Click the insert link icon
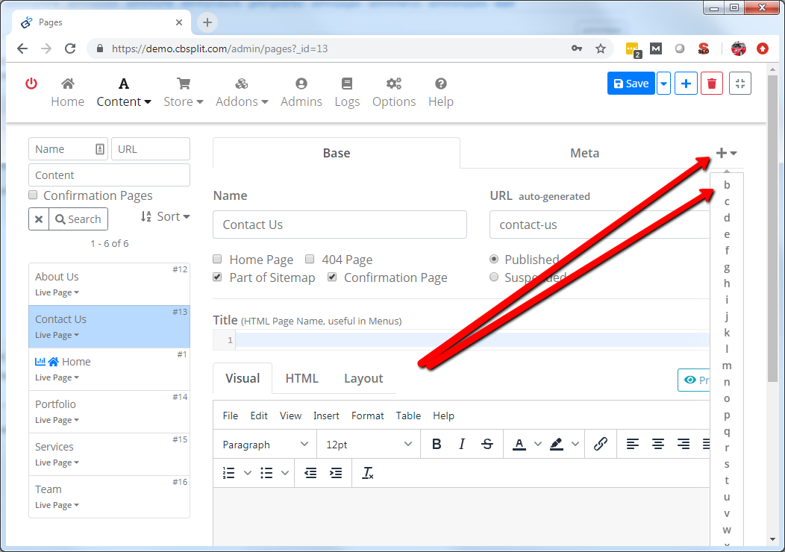This screenshot has width=785, height=552. tap(600, 445)
